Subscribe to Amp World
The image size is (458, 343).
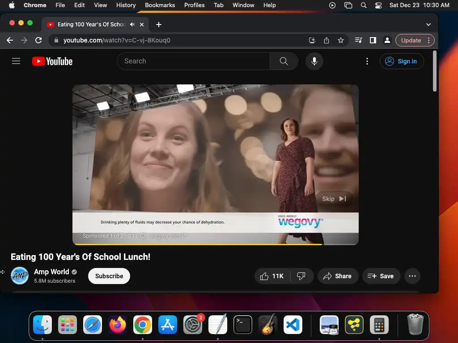point(109,276)
